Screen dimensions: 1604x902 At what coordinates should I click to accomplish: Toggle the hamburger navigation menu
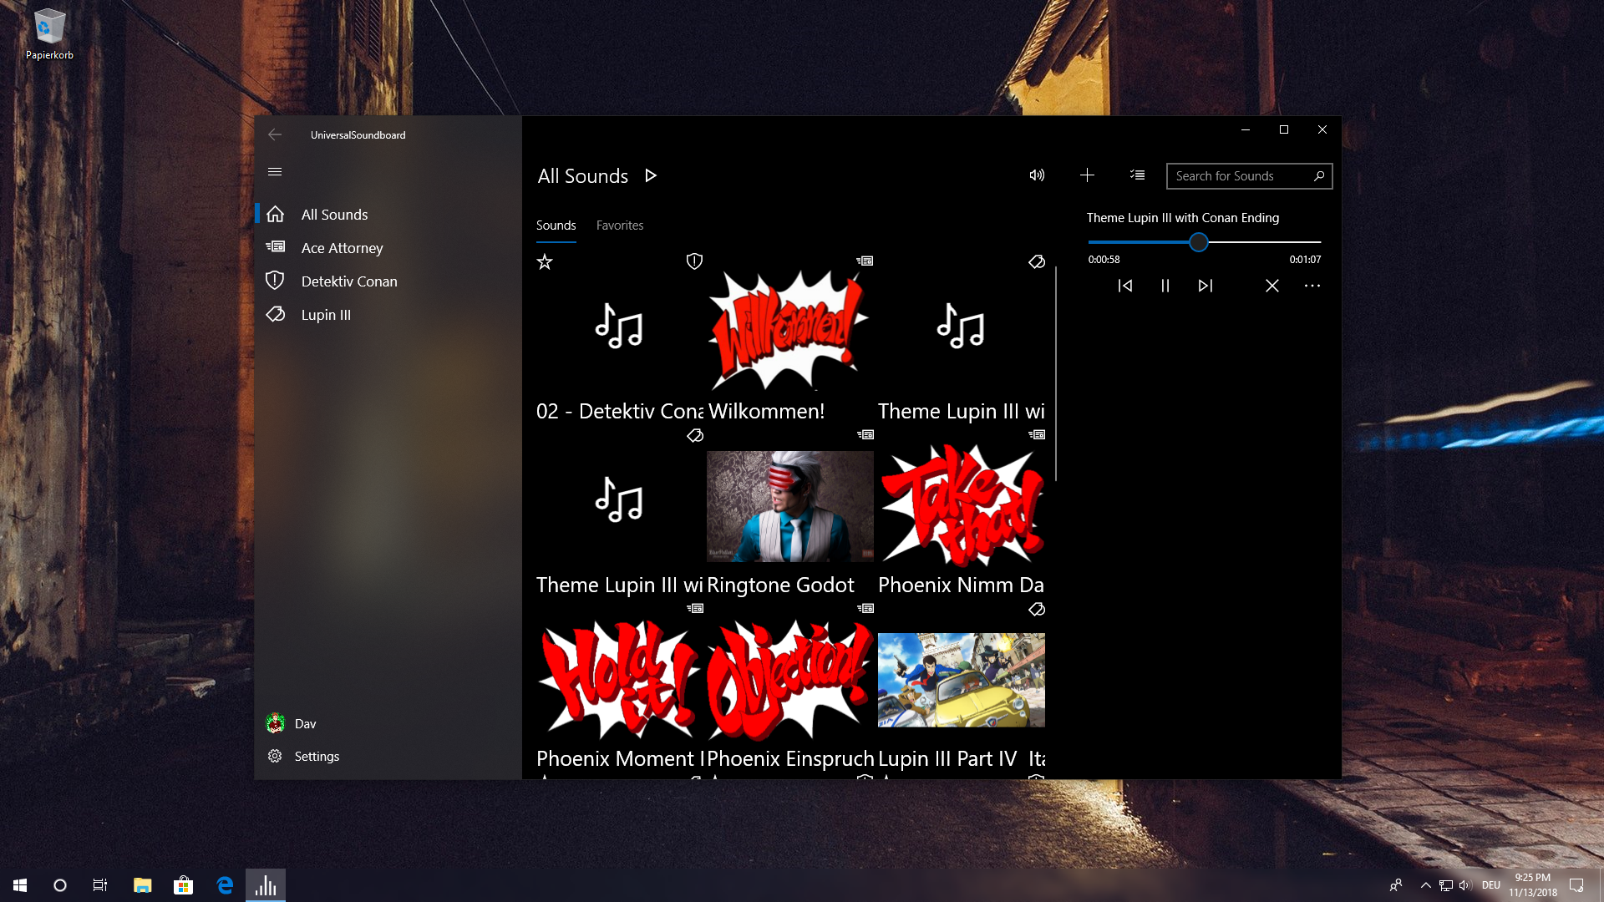click(x=275, y=172)
